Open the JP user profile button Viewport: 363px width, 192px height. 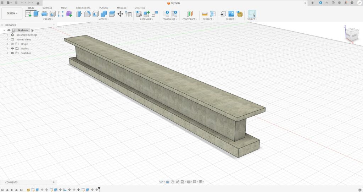[359, 3]
